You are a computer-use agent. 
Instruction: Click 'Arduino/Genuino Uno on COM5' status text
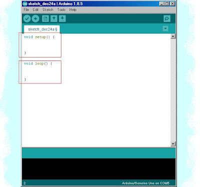[145, 183]
